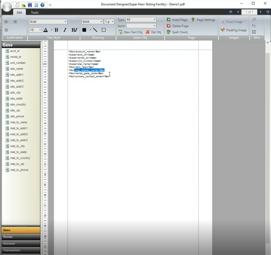Click Insert Page button
The width and height of the screenshot is (271, 255).
tap(177, 20)
